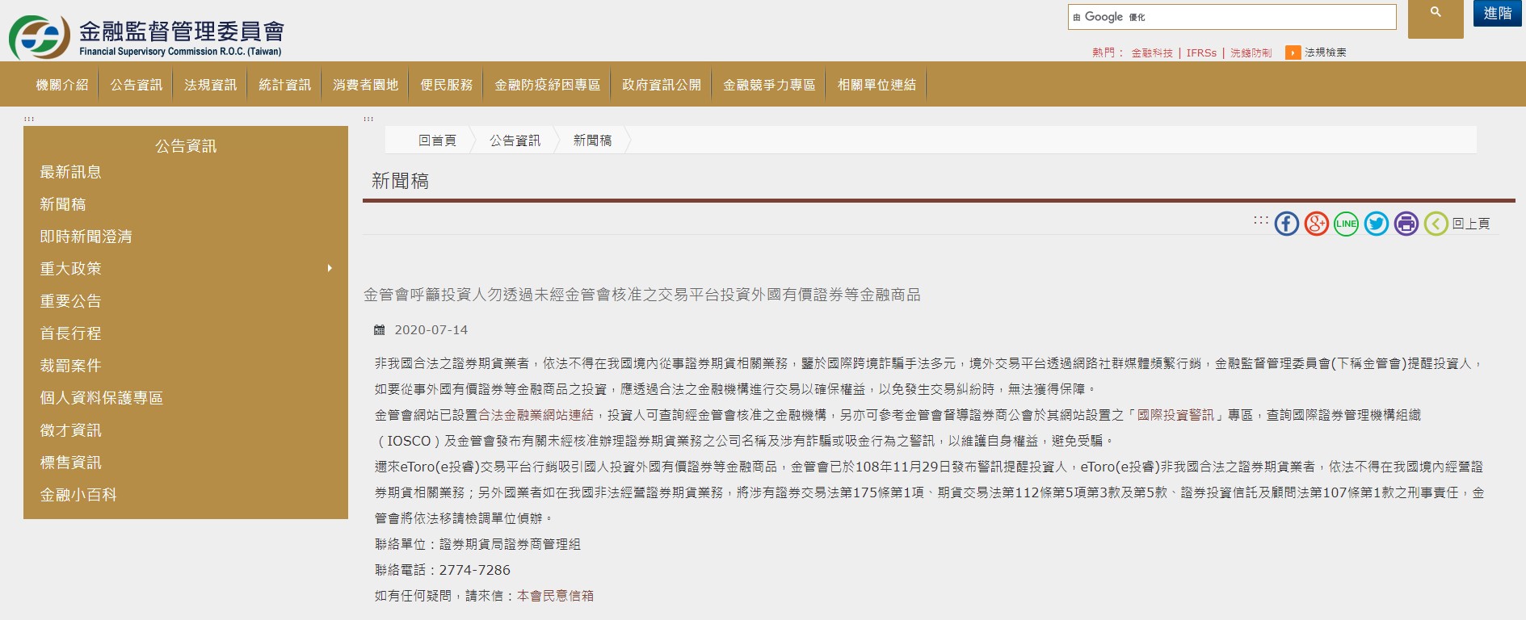The image size is (1526, 620).
Task: Select 最新訊息 in sidebar
Action: (71, 172)
